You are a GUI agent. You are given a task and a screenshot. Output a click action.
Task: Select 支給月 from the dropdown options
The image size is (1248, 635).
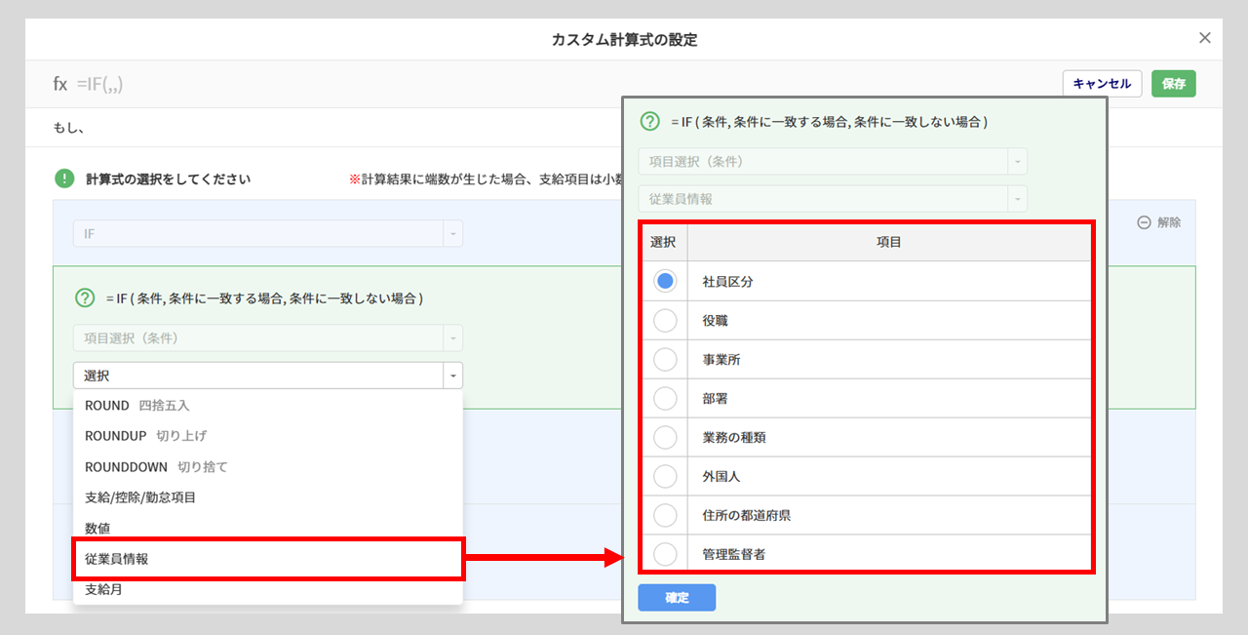pos(103,589)
